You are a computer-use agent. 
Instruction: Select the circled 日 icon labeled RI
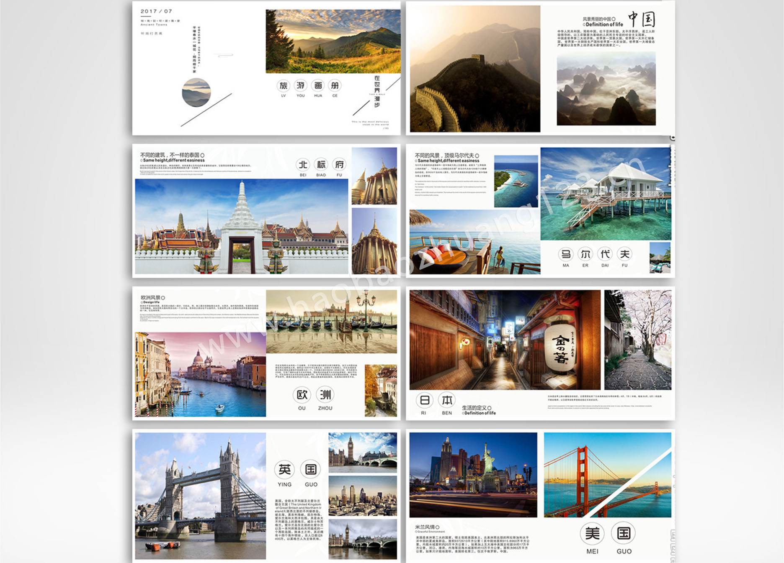[x=424, y=400]
